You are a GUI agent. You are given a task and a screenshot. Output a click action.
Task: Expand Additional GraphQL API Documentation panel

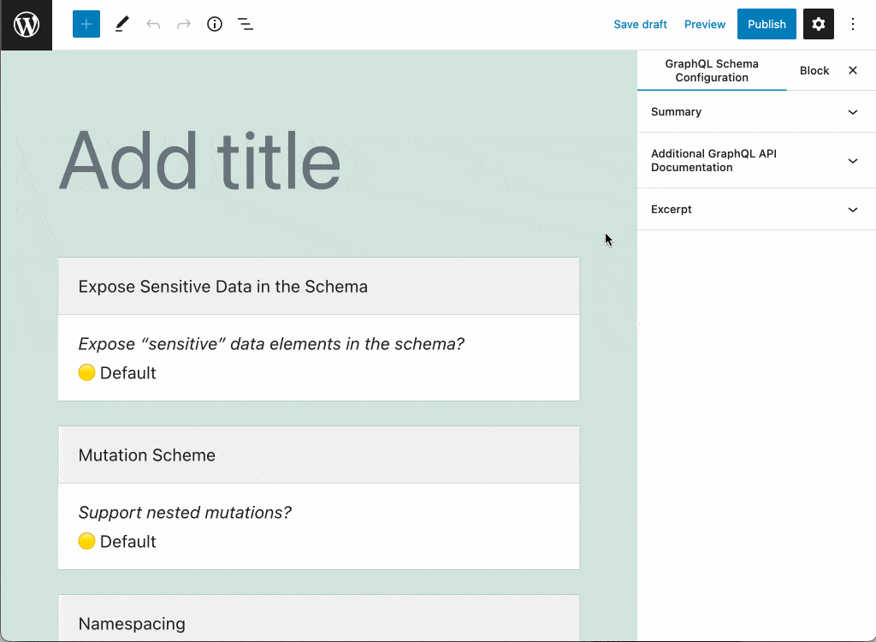[x=756, y=161]
